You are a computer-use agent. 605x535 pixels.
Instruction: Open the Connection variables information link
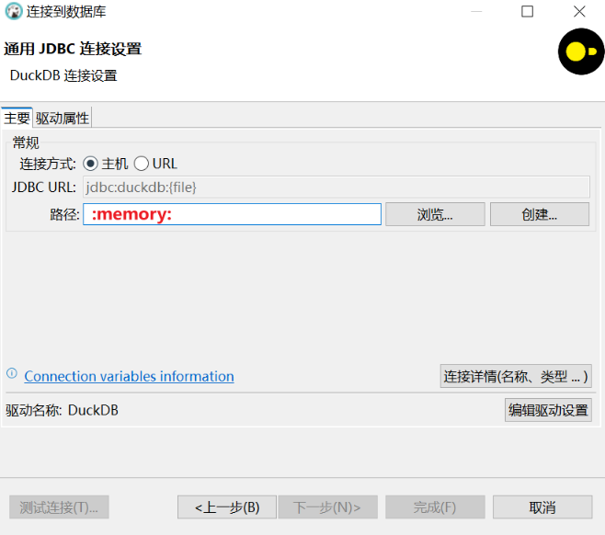(129, 376)
